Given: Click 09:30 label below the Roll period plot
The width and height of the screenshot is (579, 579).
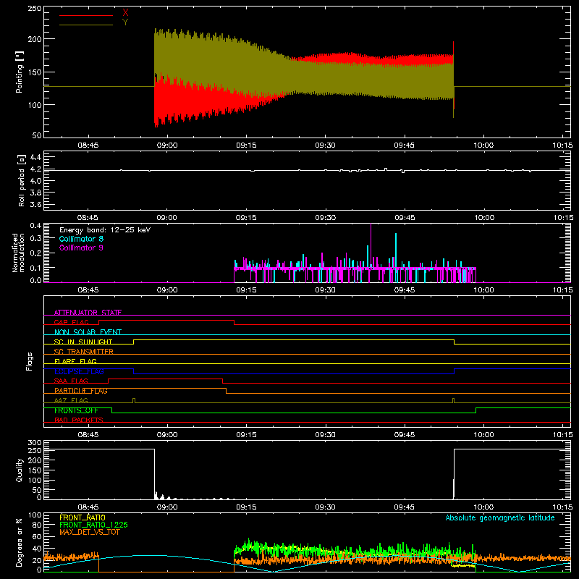Looking at the screenshot, I should pyautogui.click(x=325, y=218).
